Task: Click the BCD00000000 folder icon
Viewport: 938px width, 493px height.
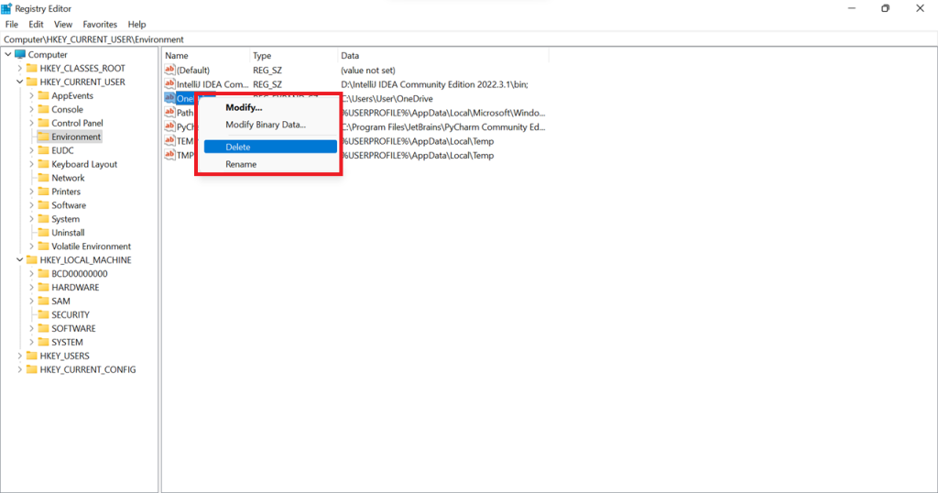Action: pyautogui.click(x=43, y=273)
